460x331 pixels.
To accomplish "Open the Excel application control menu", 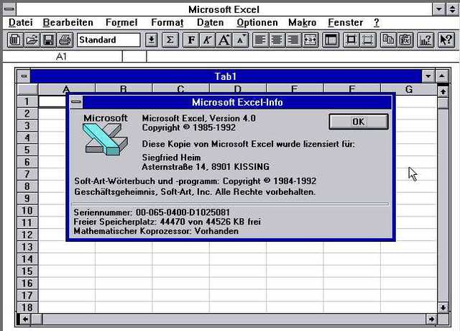I will [9, 9].
